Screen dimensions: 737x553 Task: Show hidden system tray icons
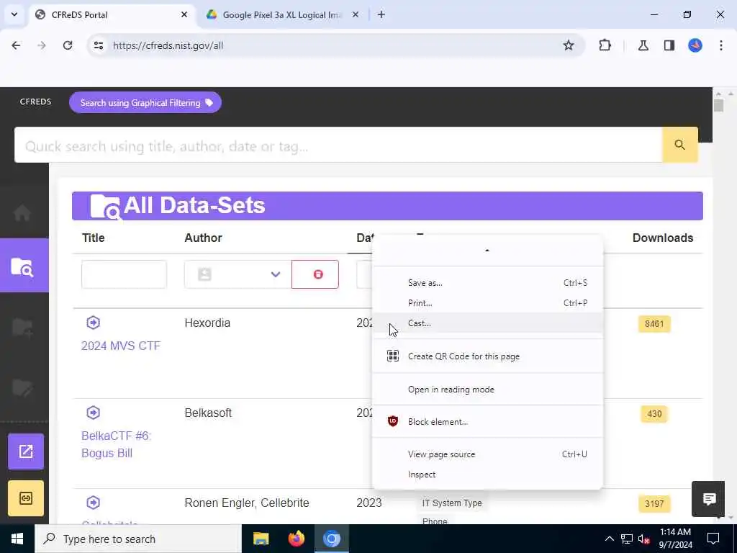[x=609, y=539]
